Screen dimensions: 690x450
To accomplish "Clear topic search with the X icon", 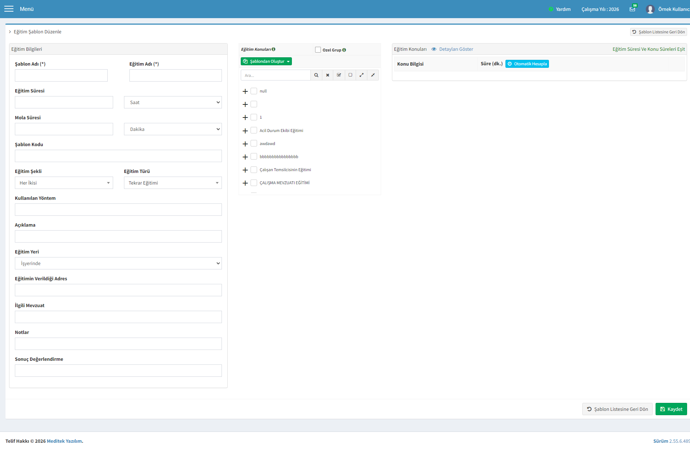I will click(x=327, y=75).
